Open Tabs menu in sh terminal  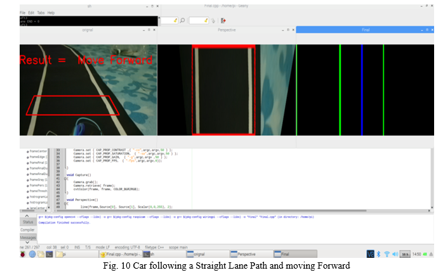(41, 13)
